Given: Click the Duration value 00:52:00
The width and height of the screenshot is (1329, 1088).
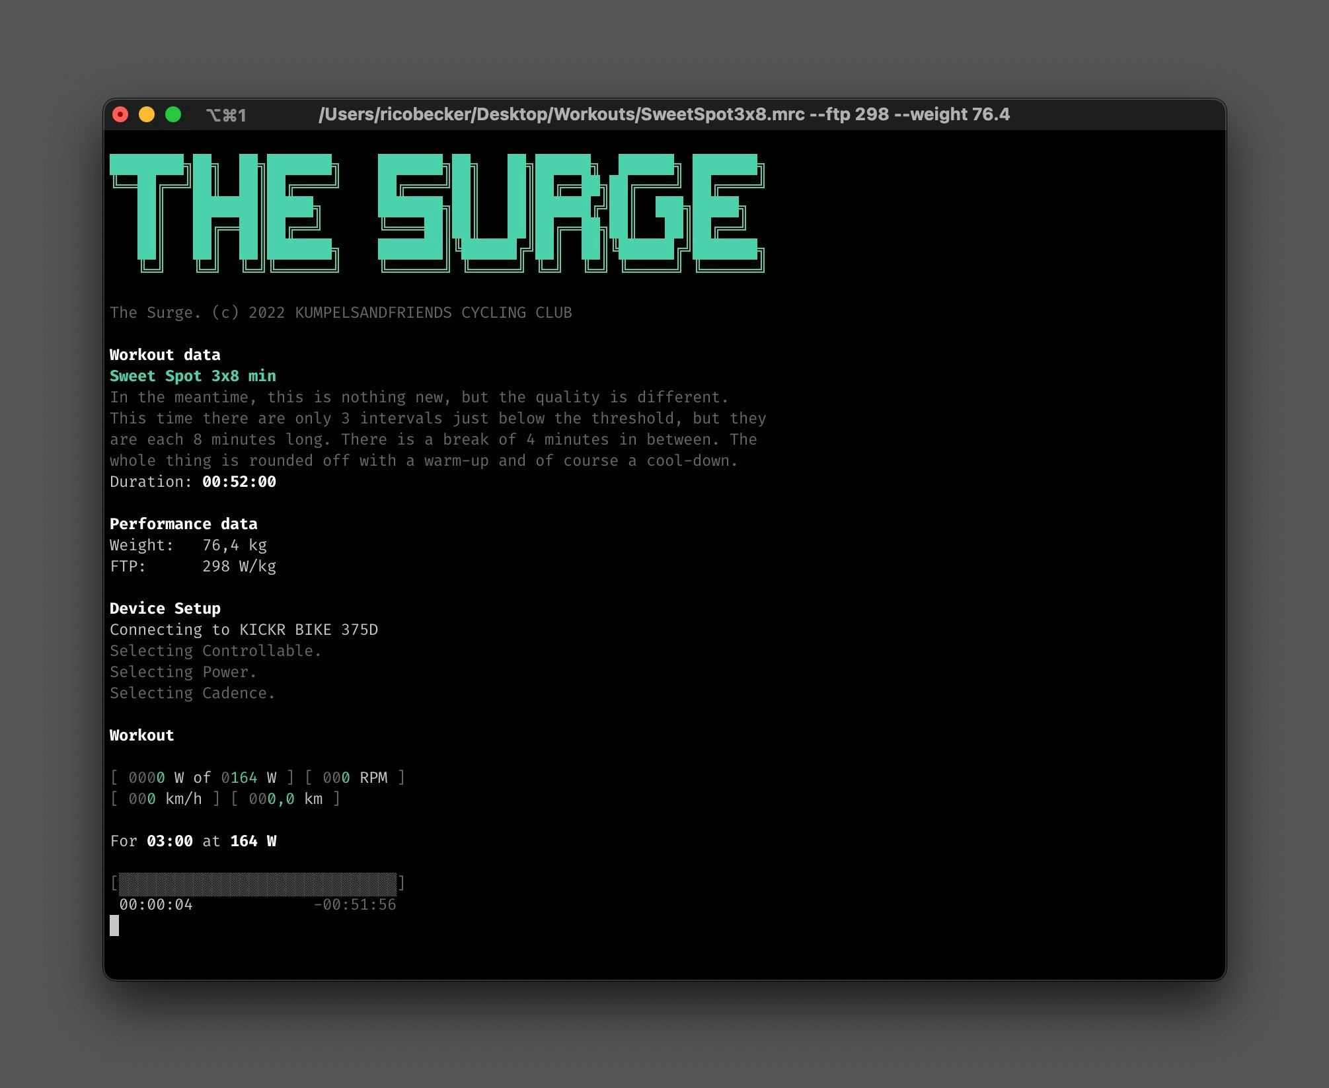Looking at the screenshot, I should 238,482.
